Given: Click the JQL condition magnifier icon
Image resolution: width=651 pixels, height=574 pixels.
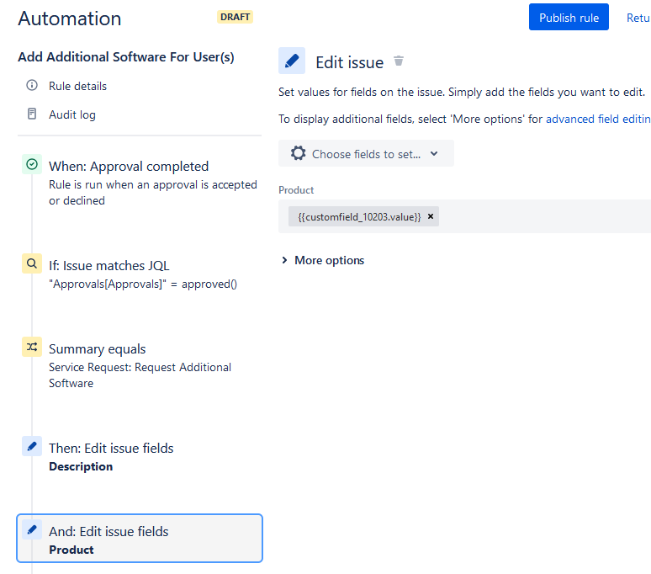Looking at the screenshot, I should (32, 263).
